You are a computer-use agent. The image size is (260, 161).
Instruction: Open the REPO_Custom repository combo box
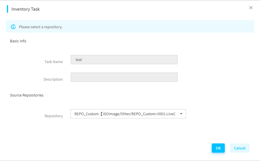pos(128,114)
